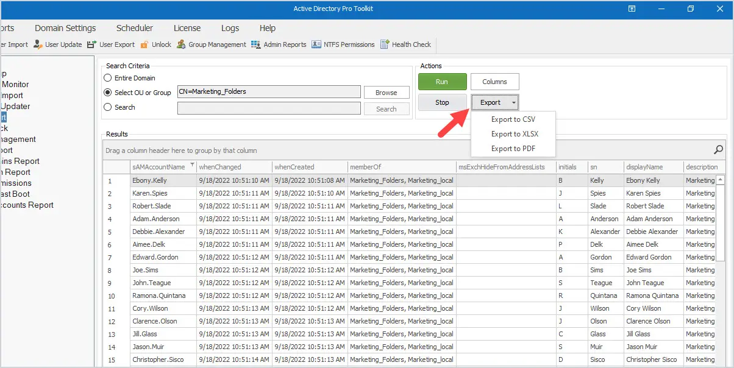Click Browse to pick an OU

[387, 93]
